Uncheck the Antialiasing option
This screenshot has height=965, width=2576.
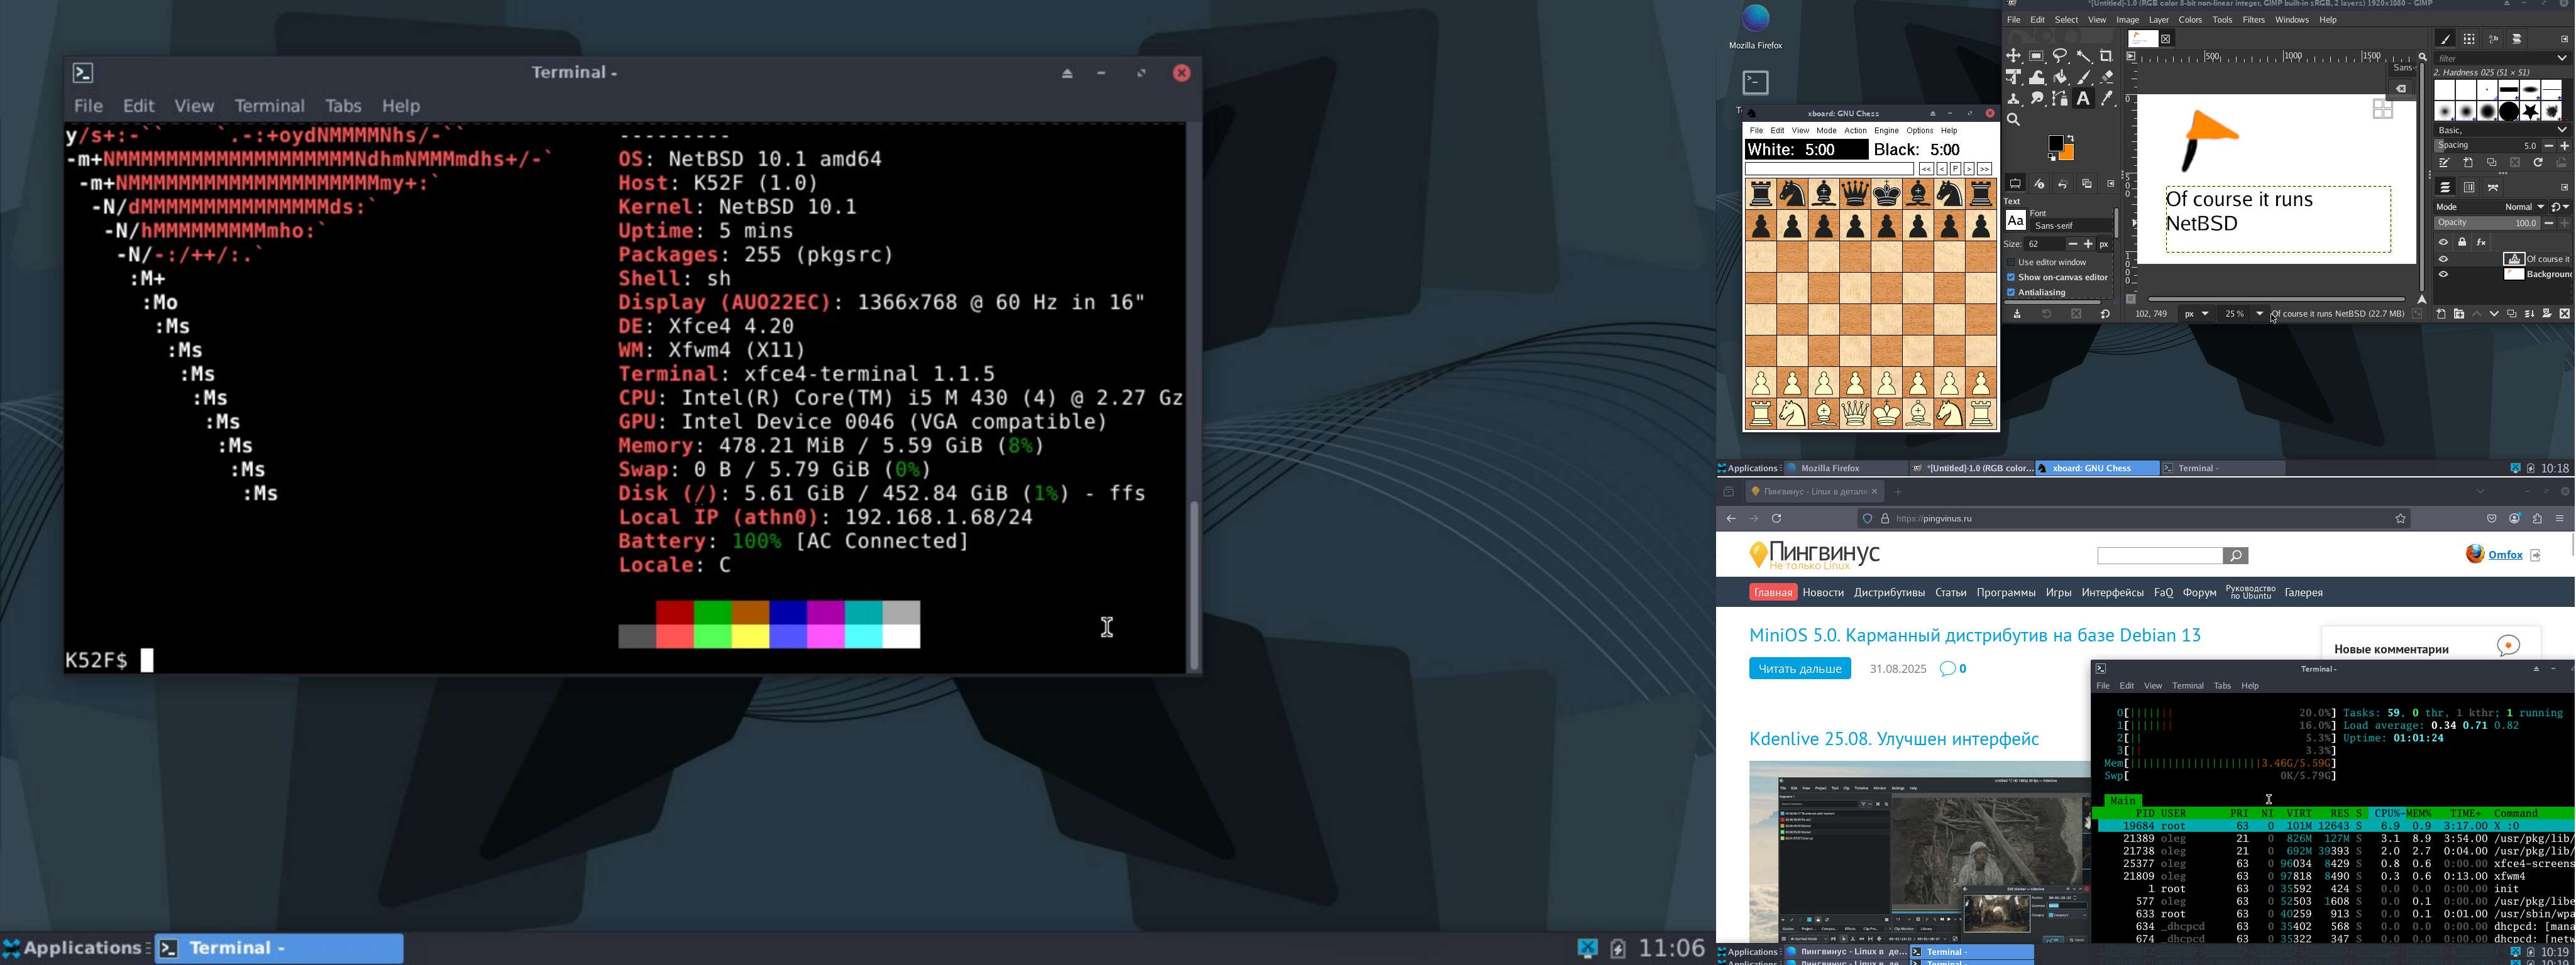[x=2011, y=293]
